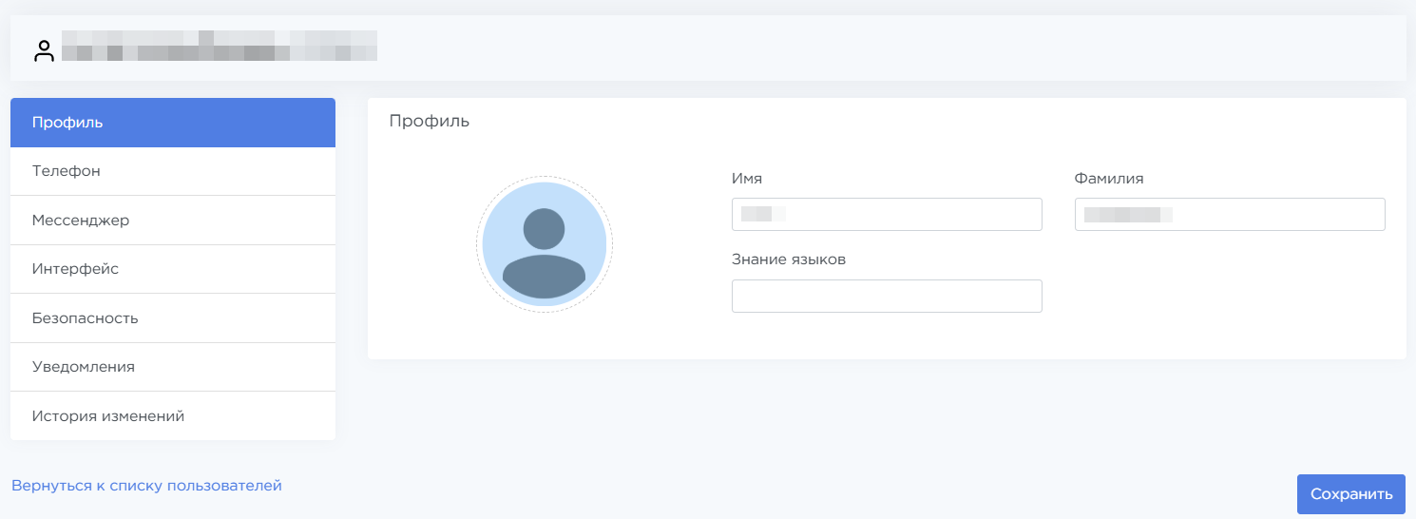Click the user silhouette icon in header

click(44, 51)
